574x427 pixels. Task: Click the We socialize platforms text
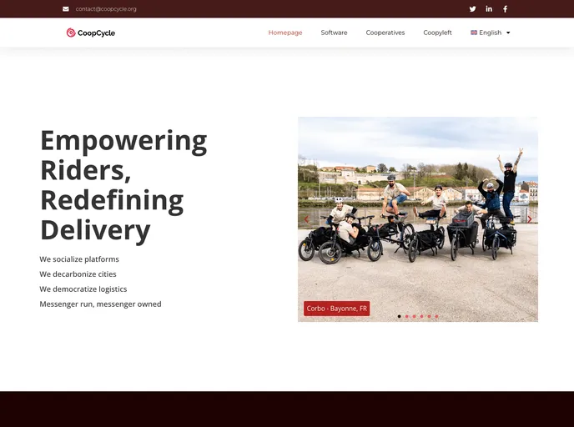pyautogui.click(x=79, y=259)
